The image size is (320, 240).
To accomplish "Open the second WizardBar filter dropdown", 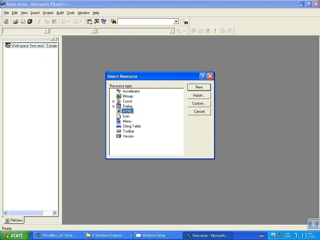I will [93, 31].
